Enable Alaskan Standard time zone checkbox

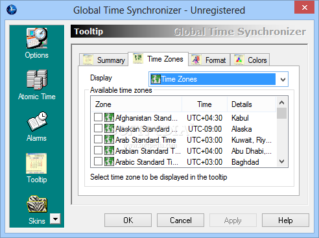(x=98, y=128)
